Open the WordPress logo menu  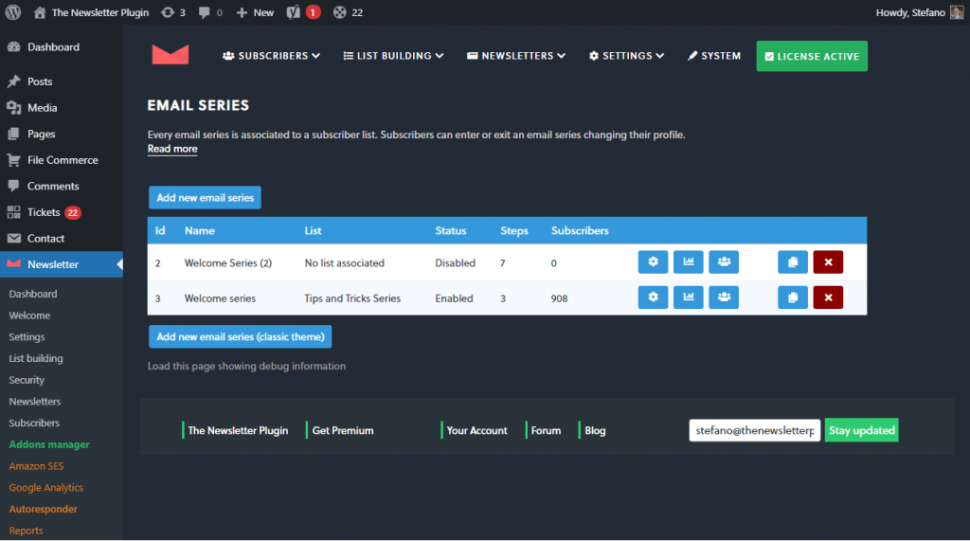(13, 12)
